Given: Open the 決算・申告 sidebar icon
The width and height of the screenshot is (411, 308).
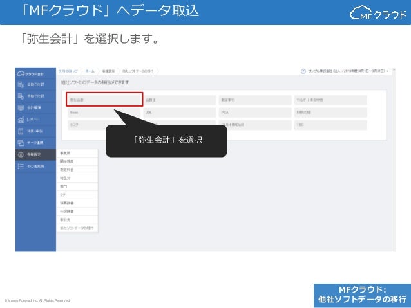Looking at the screenshot, I should [21, 131].
